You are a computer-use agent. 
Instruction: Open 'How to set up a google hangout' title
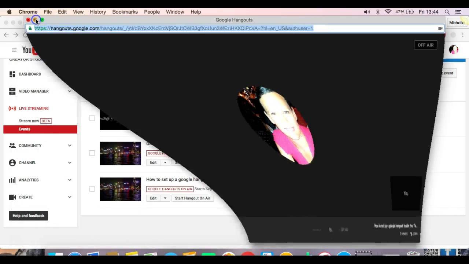175,179
